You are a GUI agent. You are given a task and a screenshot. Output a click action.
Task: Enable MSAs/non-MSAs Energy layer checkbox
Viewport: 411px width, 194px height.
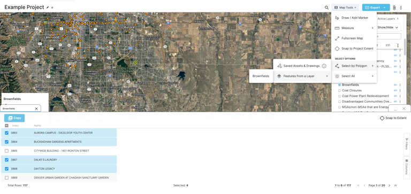tap(339, 107)
